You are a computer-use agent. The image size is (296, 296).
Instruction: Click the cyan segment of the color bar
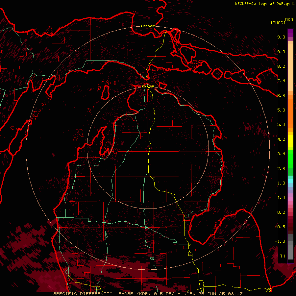290,181
